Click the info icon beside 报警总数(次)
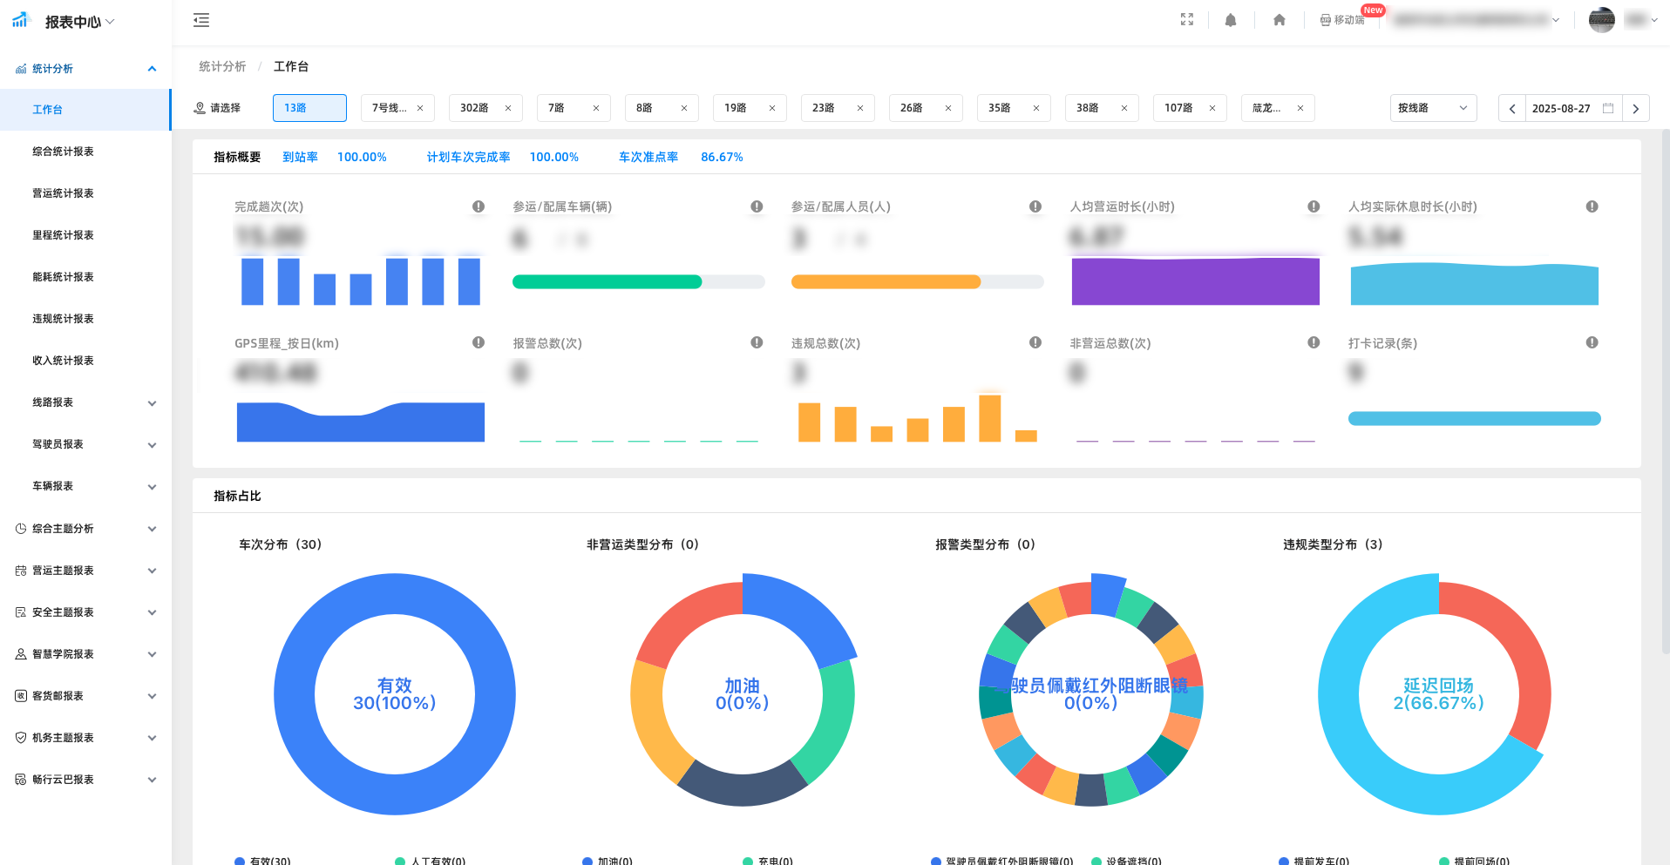This screenshot has height=865, width=1670. pos(756,342)
